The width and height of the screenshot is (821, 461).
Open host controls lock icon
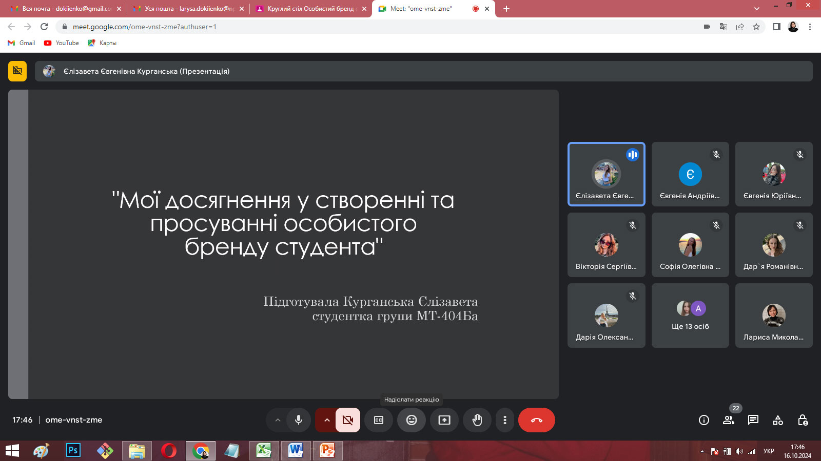(803, 420)
